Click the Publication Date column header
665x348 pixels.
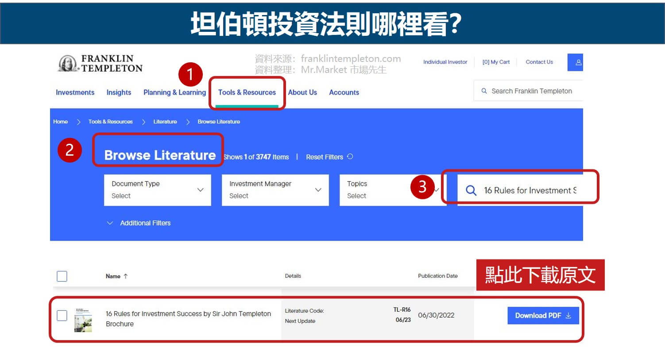[438, 276]
